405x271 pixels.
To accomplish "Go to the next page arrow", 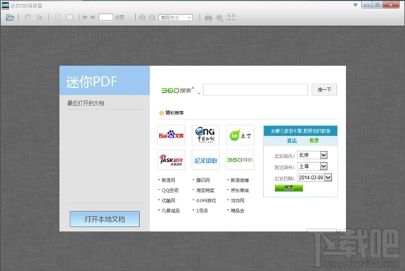I will tap(93, 18).
